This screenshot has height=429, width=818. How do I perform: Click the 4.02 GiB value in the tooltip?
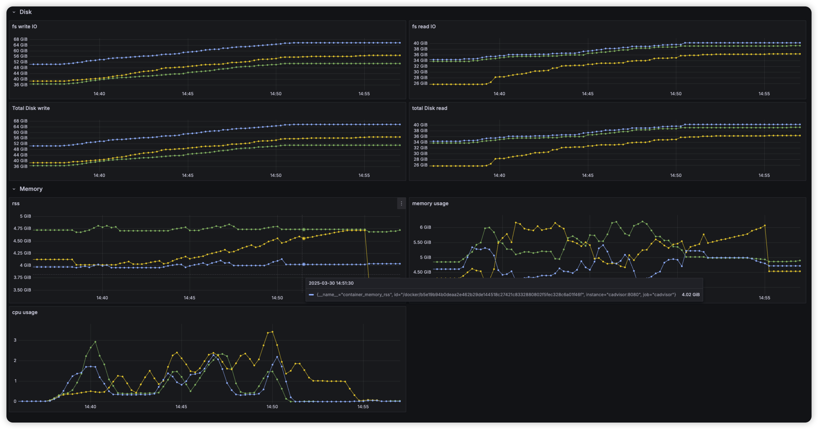point(690,295)
